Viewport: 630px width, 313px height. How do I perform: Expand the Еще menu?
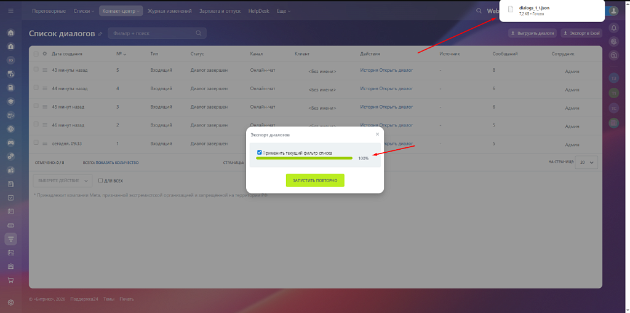[284, 11]
